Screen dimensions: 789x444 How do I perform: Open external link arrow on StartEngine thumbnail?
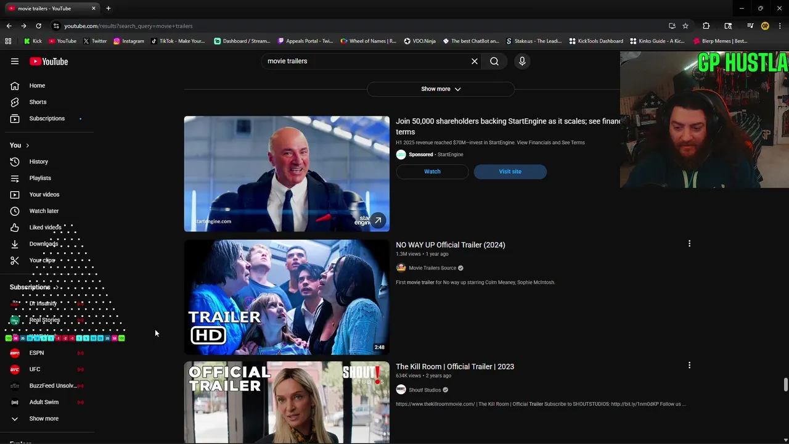click(x=377, y=220)
